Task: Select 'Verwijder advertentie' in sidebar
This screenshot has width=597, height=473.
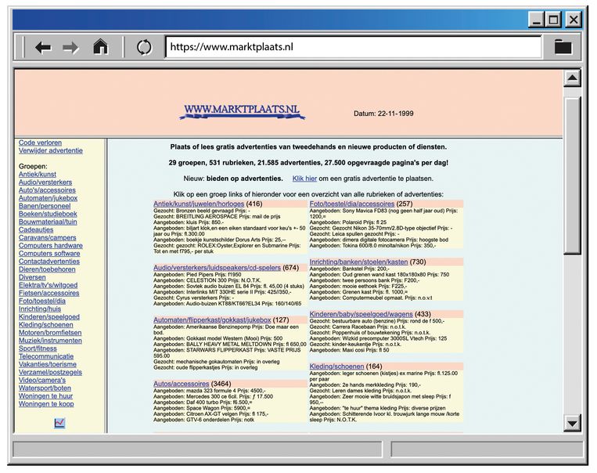Action: point(50,150)
